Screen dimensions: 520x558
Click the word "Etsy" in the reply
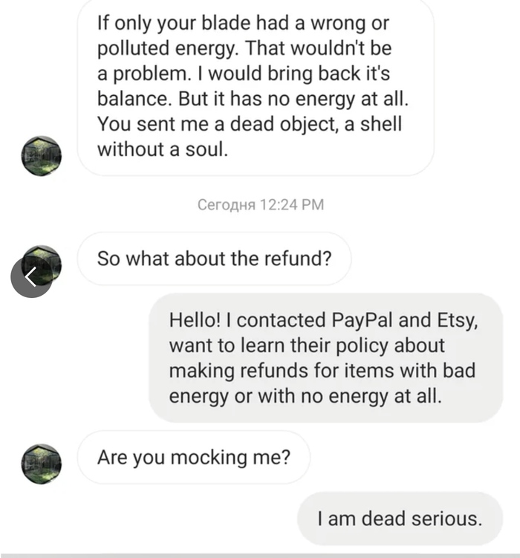[460, 320]
